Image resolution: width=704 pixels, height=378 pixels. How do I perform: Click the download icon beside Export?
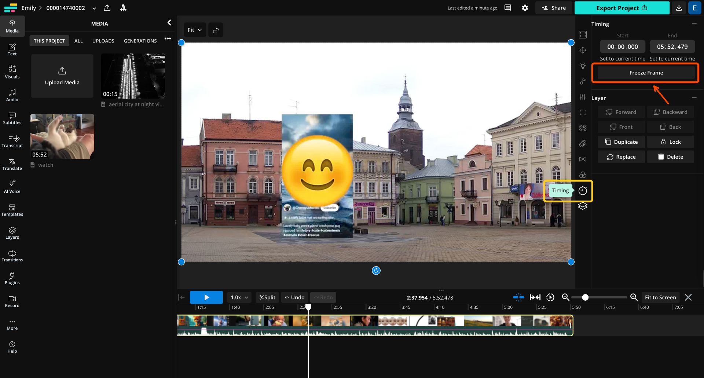point(679,8)
